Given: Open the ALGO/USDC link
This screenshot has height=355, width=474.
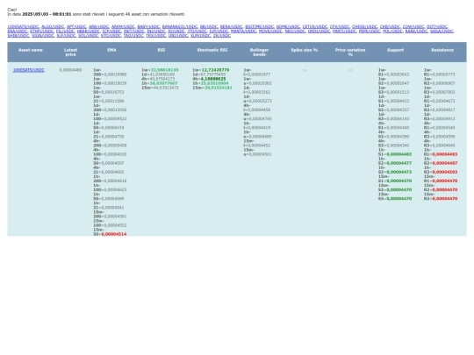Looking at the screenshot, I should click(53, 26).
